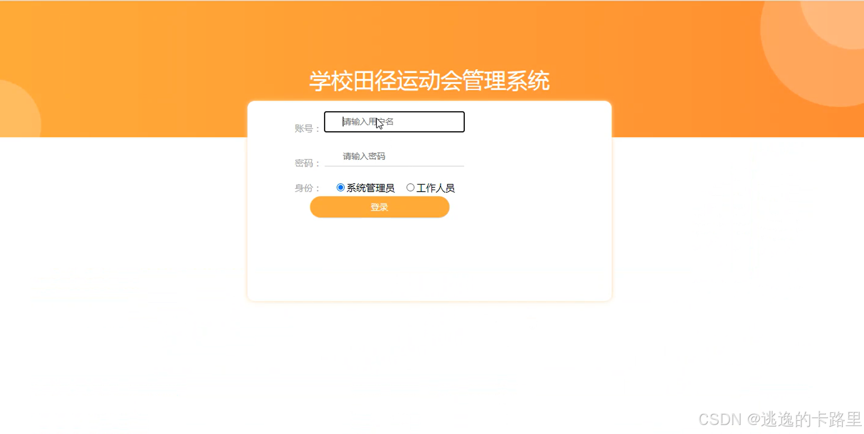Click the 账号 username input box
864x434 pixels.
coord(394,122)
